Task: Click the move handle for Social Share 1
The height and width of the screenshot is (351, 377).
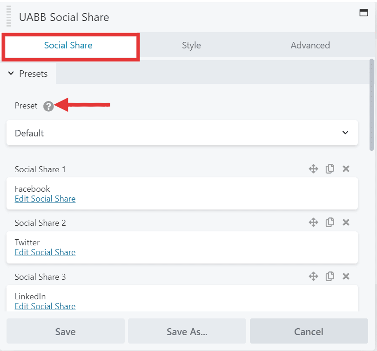Action: tap(313, 169)
